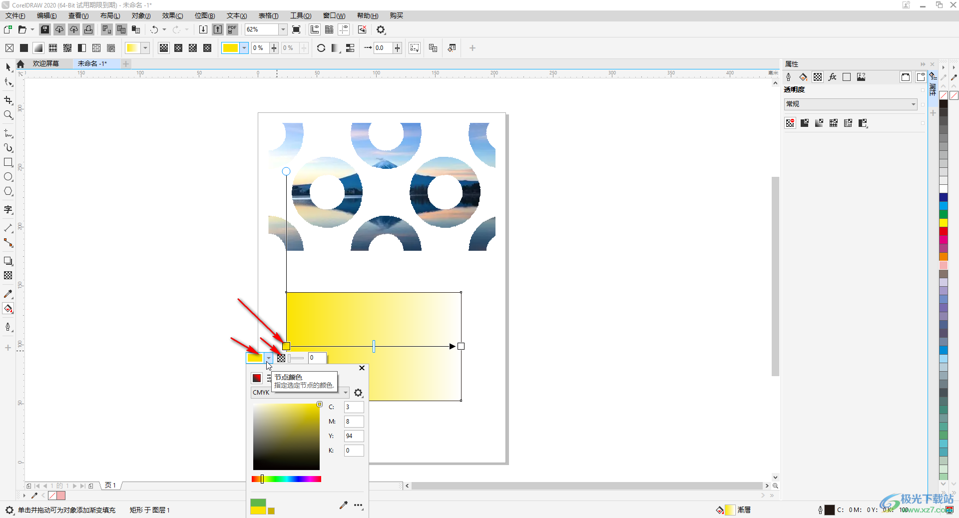
Task: Open the Open-file arrow dropdown
Action: [32, 29]
